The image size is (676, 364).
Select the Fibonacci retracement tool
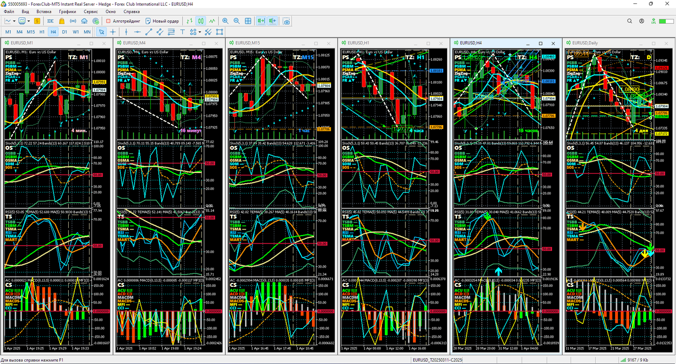pos(171,32)
